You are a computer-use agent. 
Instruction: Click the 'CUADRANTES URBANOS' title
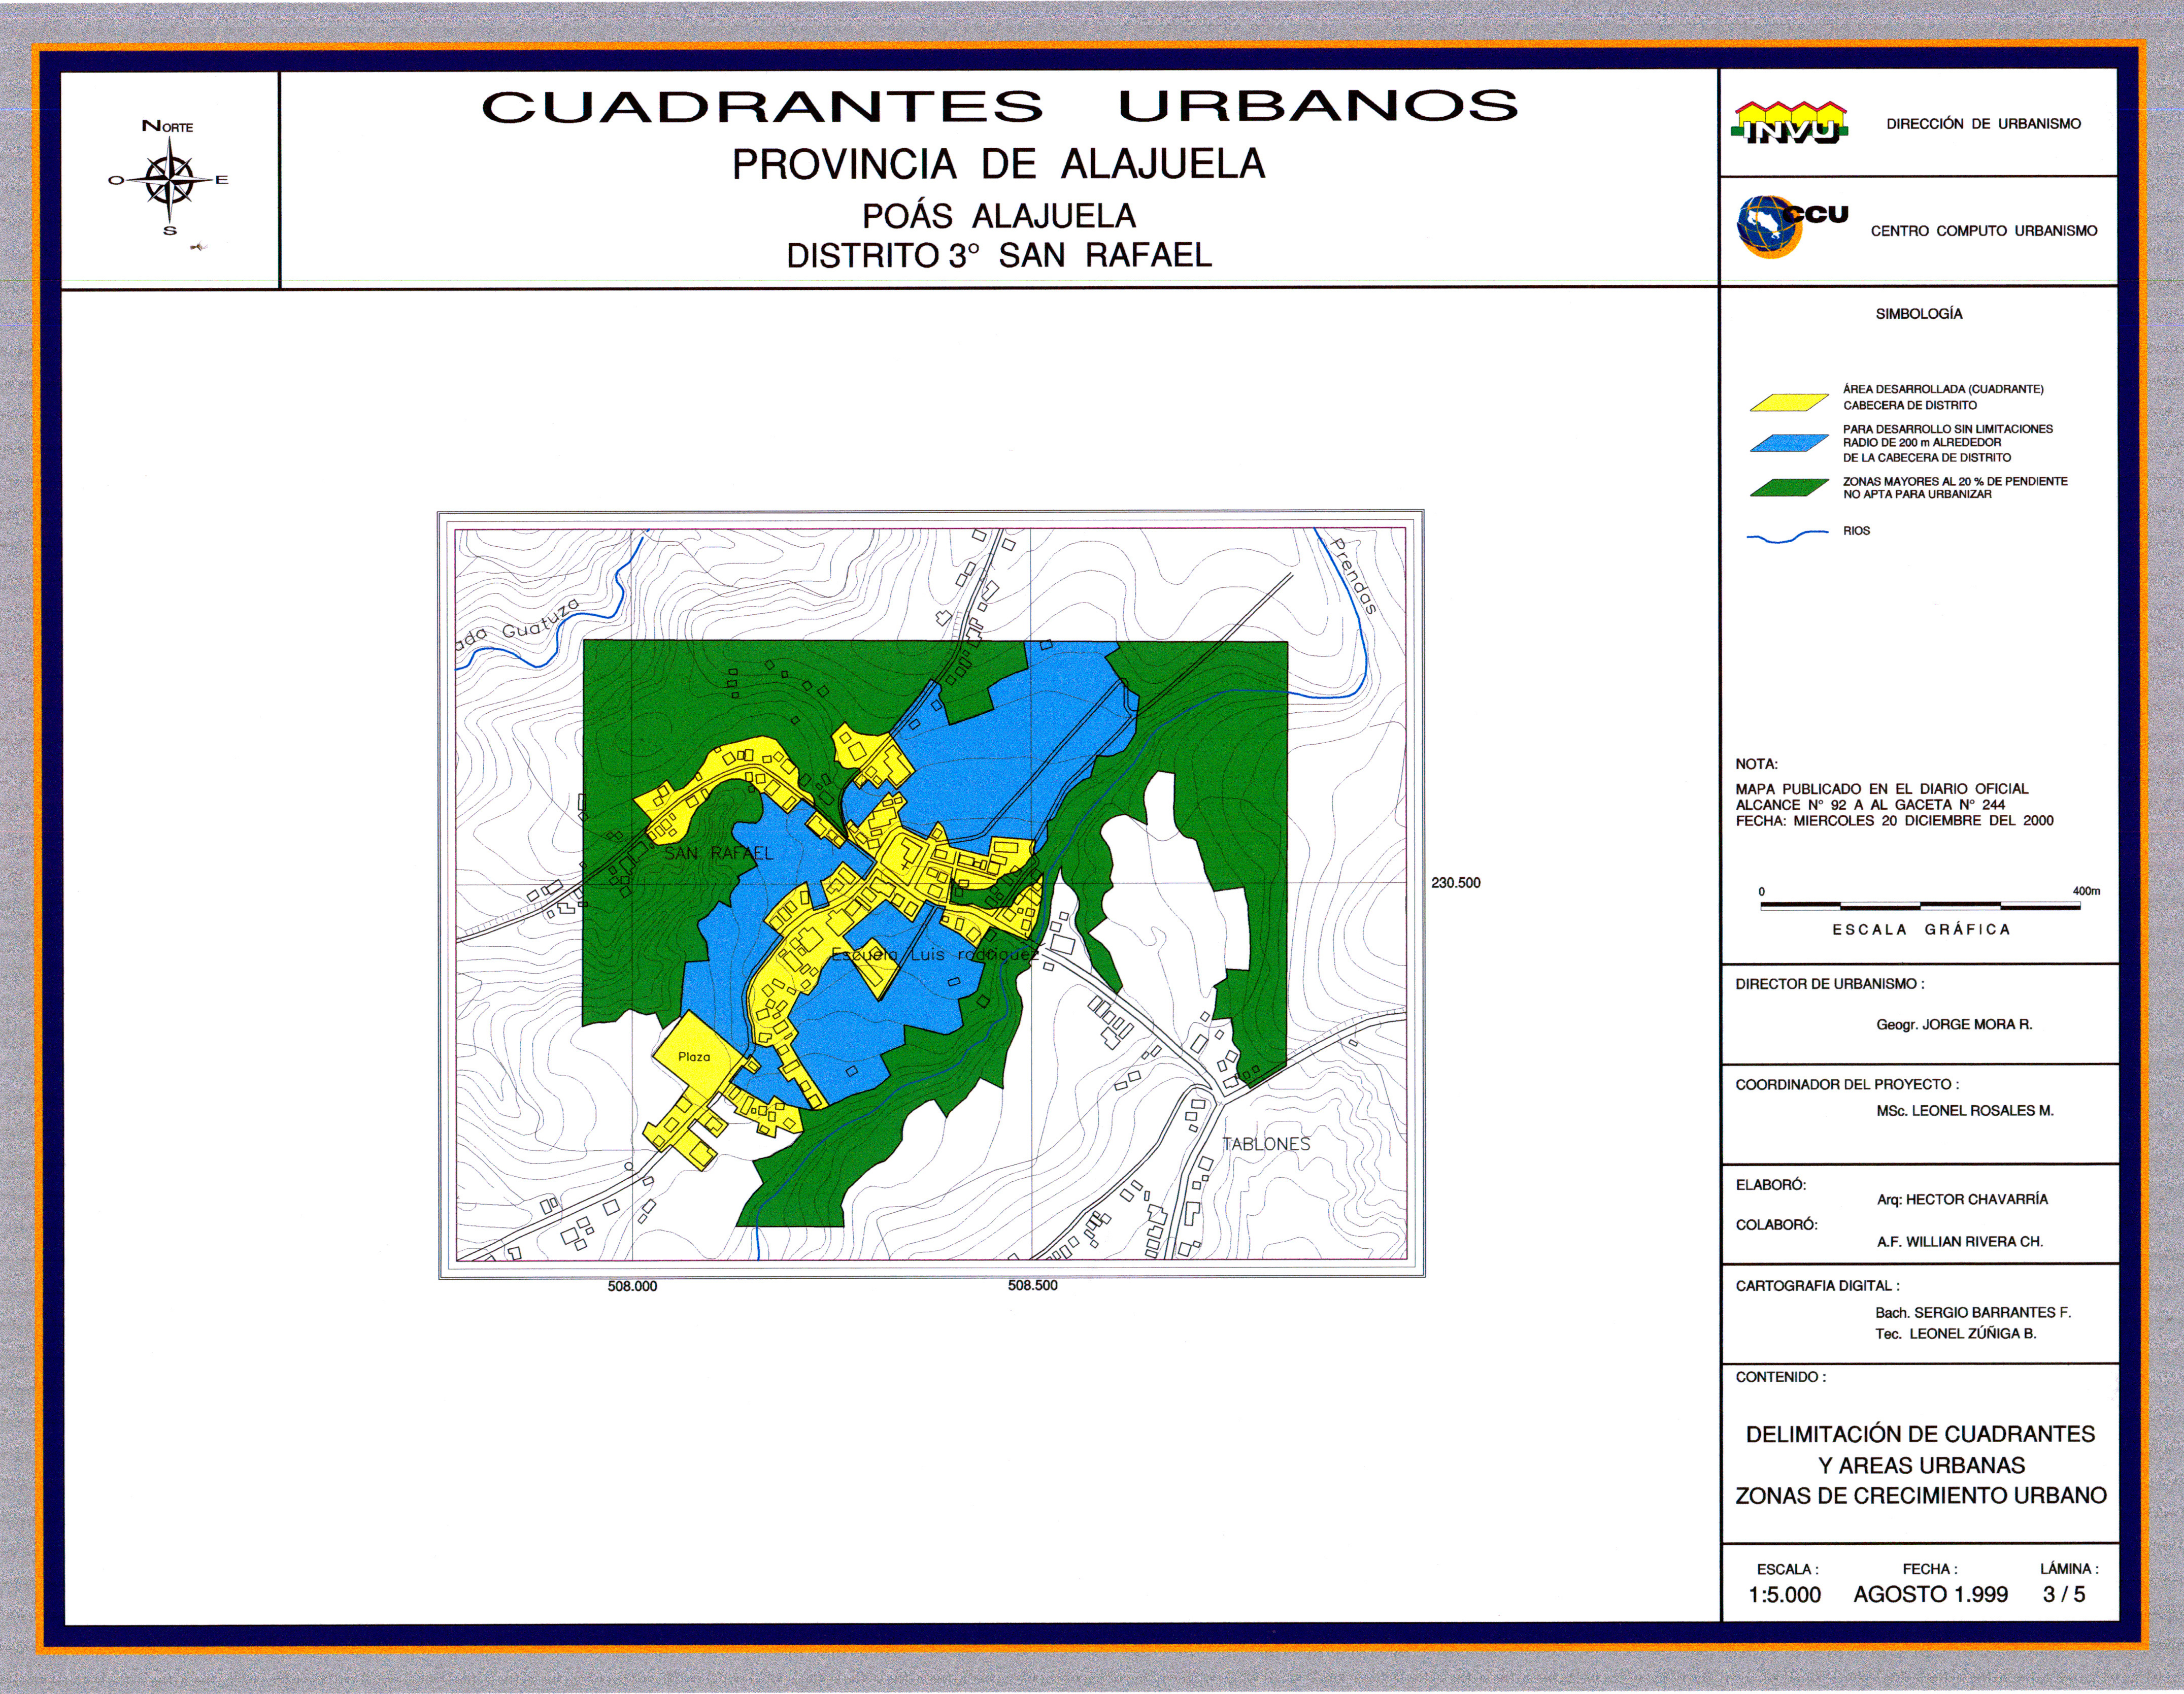point(999,106)
